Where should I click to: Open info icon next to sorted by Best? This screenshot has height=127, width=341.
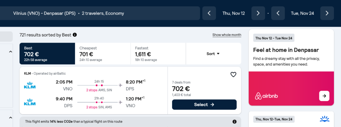click(x=75, y=35)
